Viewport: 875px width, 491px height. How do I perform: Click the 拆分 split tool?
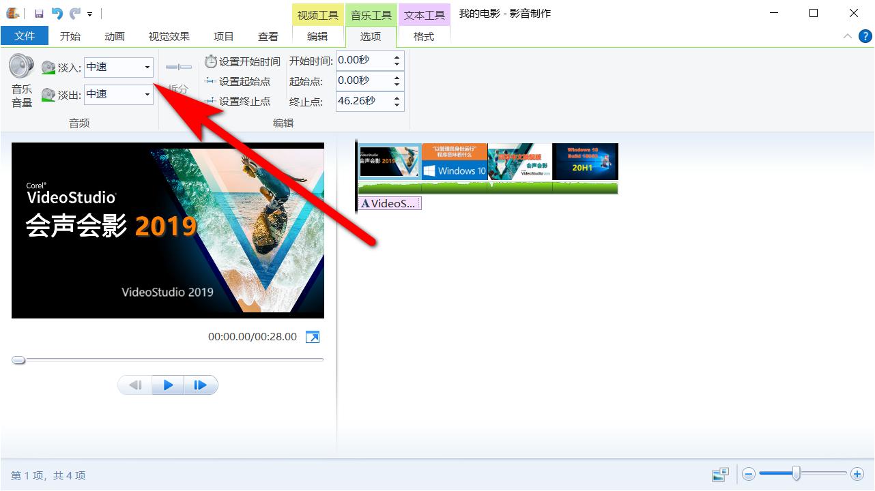(177, 75)
